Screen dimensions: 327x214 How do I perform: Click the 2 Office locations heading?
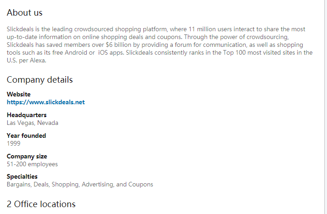click(x=41, y=204)
